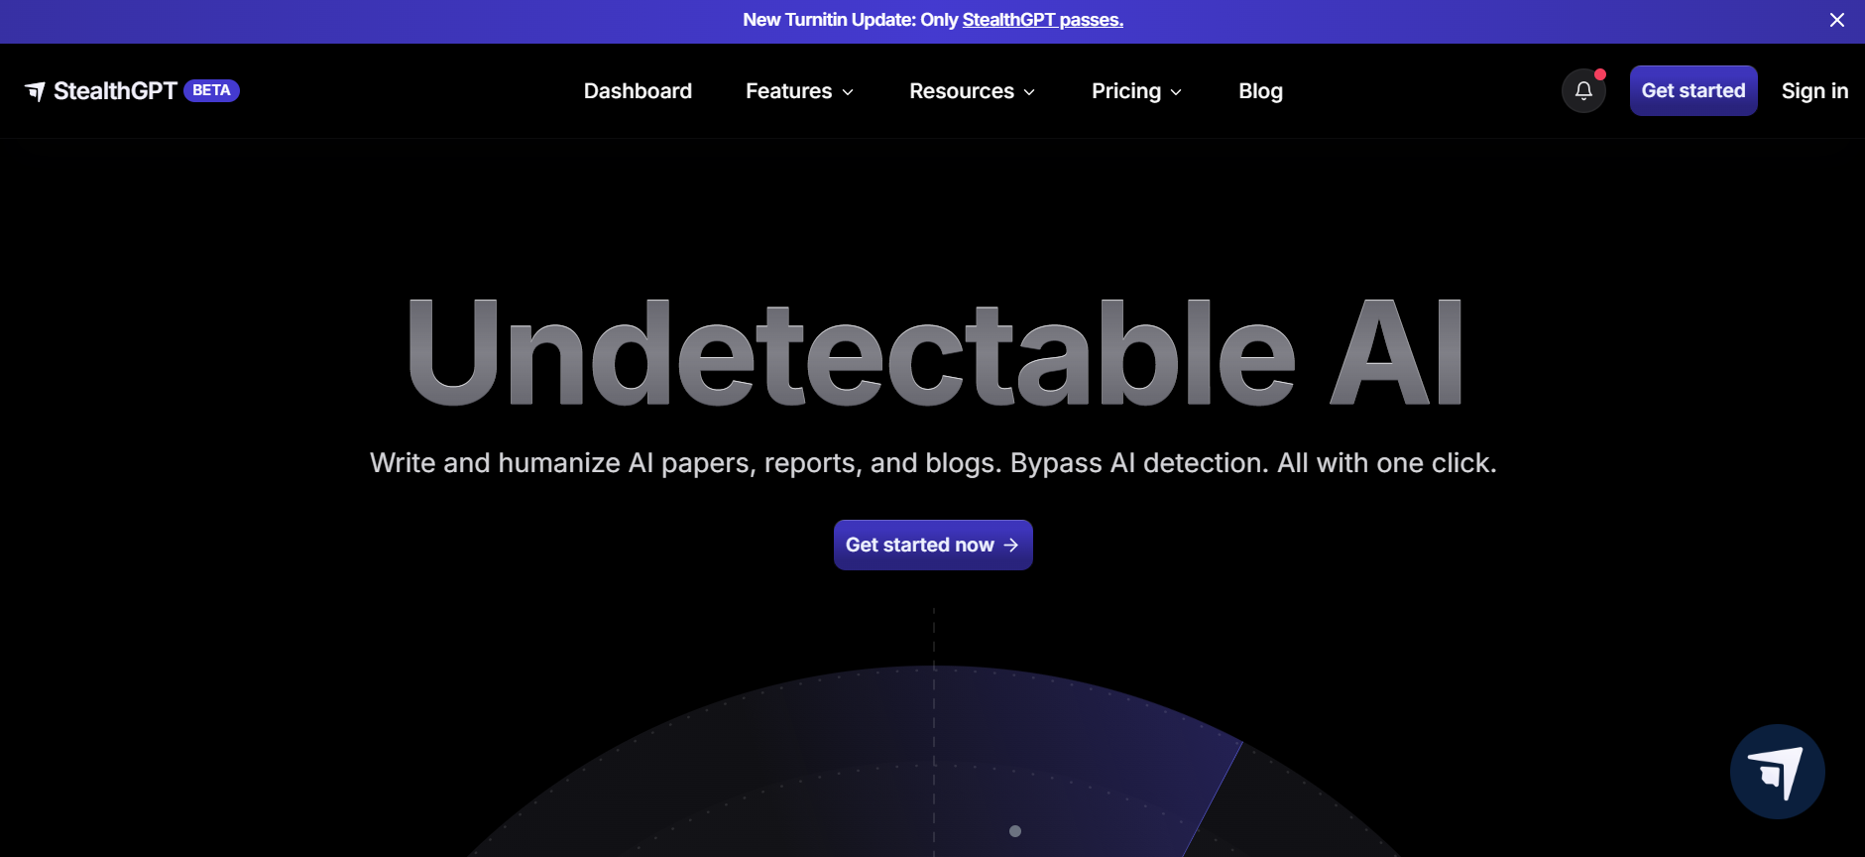Click the 'Write and humanize AI papers' subtitle

tap(933, 463)
